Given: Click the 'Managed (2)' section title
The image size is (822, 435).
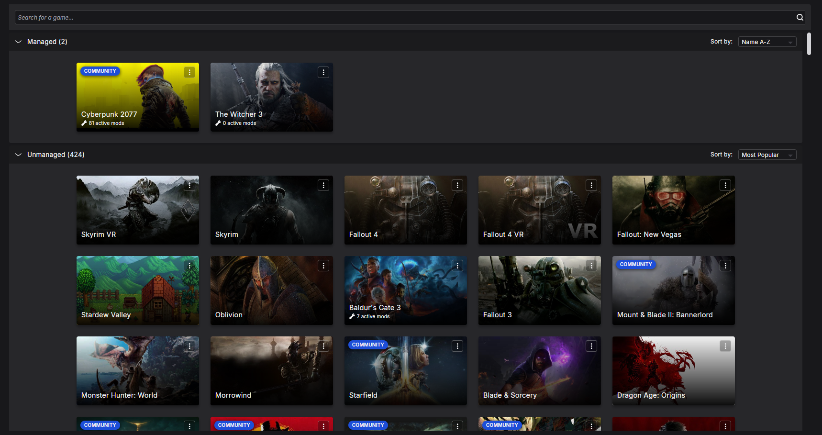Looking at the screenshot, I should tap(47, 42).
